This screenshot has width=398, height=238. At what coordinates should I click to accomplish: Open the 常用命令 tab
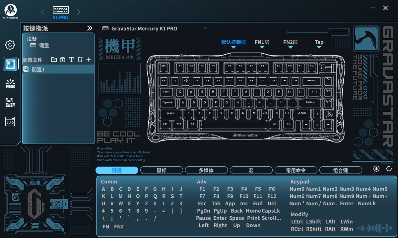click(296, 170)
